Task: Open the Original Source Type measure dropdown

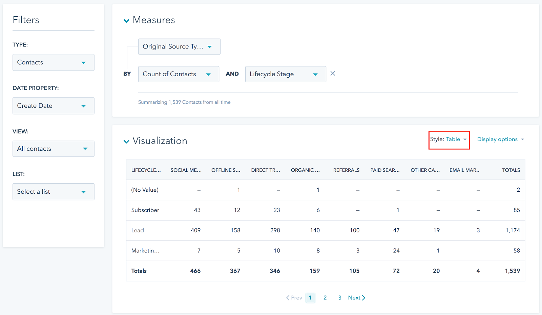Action: click(x=179, y=46)
